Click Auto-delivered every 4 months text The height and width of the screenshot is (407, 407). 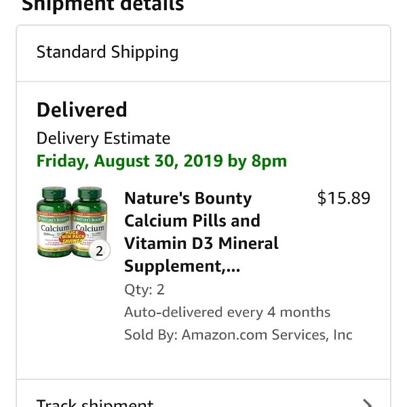227,312
